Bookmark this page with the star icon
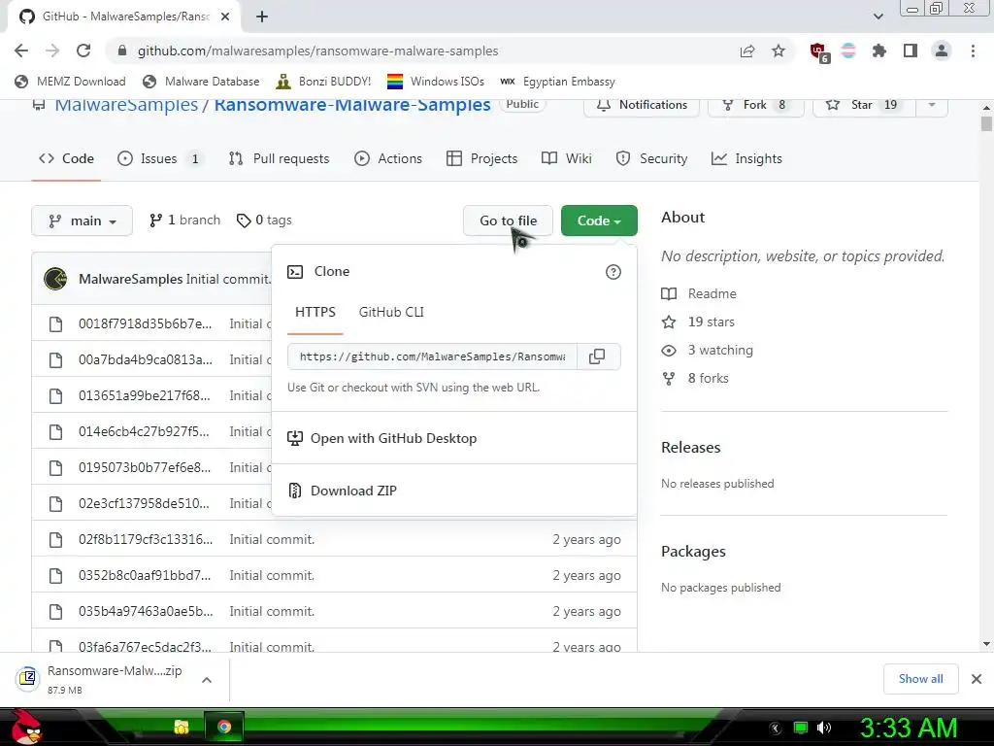Image resolution: width=994 pixels, height=746 pixels. pyautogui.click(x=779, y=51)
